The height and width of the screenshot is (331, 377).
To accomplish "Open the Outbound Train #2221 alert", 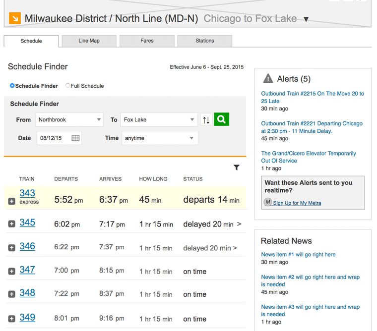I will click(312, 127).
